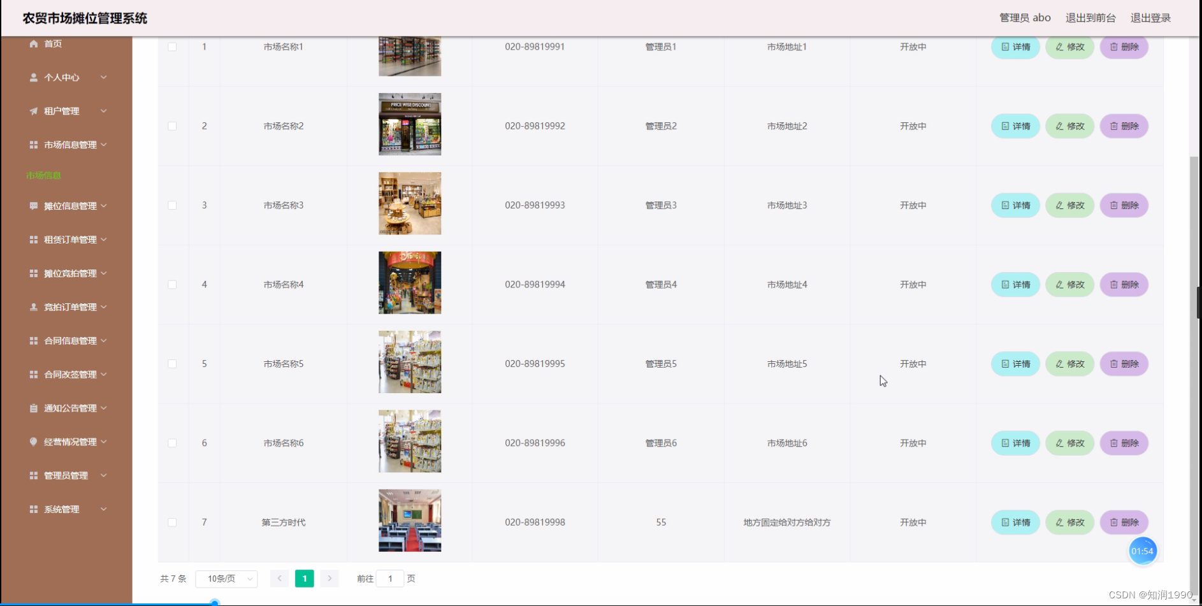1202x606 pixels.
Task: Click the 详情 button for 市场名称5
Action: [x=1015, y=364]
